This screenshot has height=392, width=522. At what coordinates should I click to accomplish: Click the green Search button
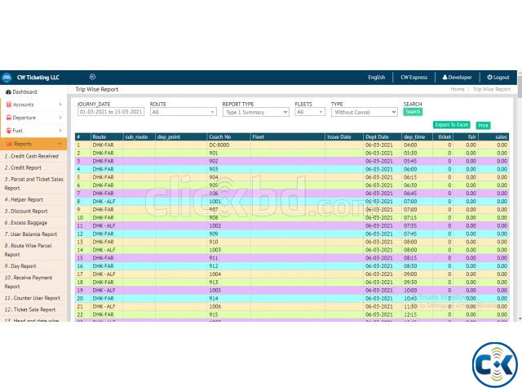click(x=413, y=112)
